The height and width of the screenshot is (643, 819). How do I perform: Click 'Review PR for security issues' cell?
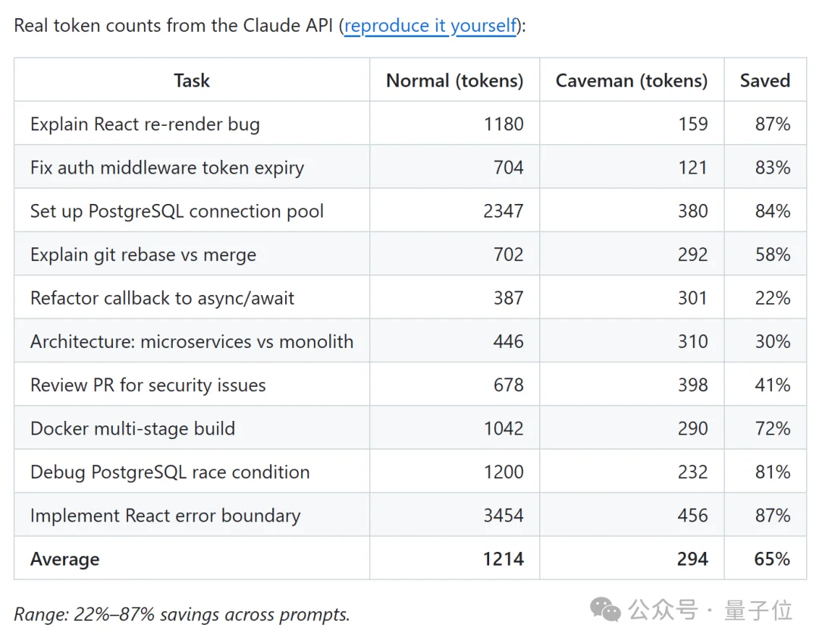point(148,385)
